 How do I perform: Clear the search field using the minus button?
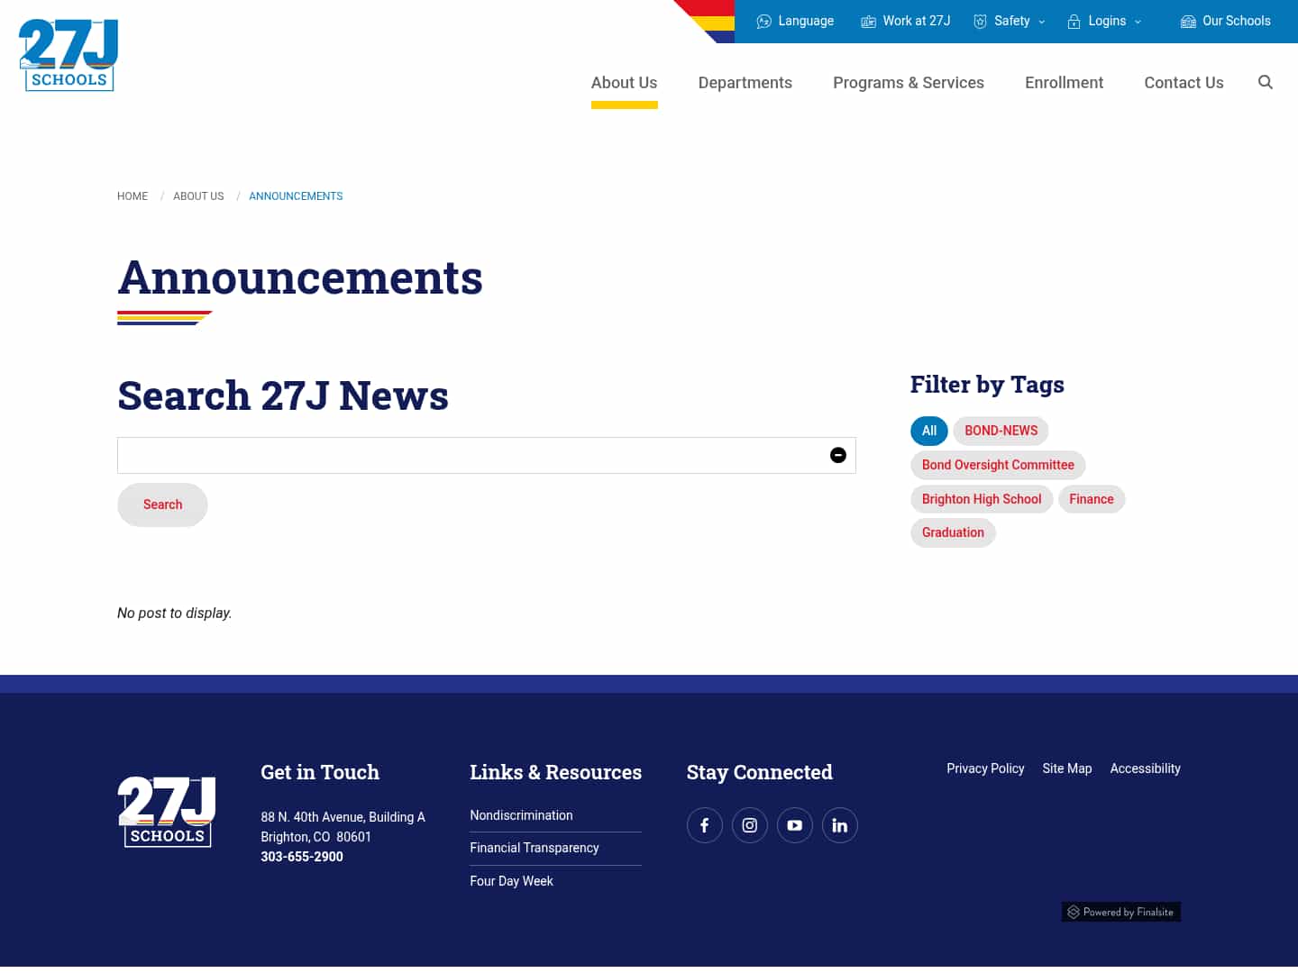point(838,455)
